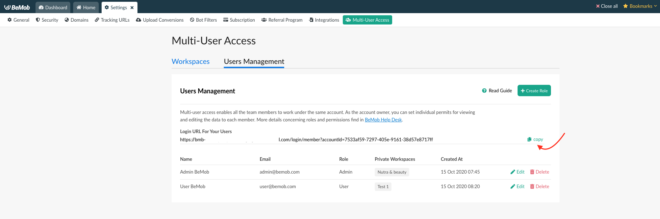Open General settings
The width and height of the screenshot is (660, 219).
coord(18,20)
